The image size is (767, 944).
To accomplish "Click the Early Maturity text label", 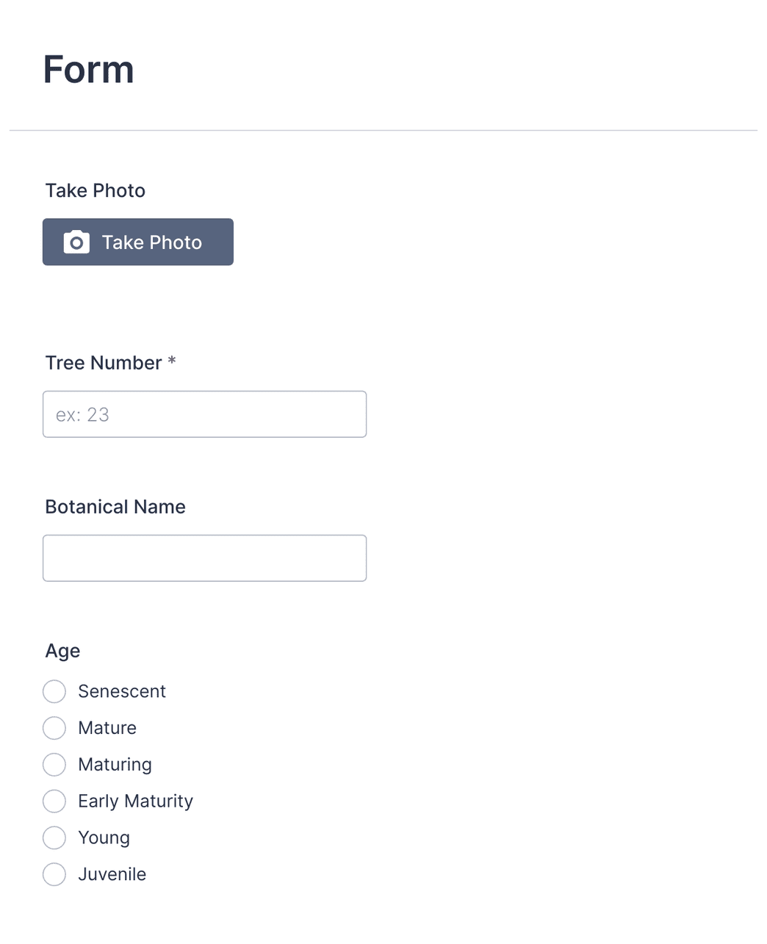I will tap(135, 801).
